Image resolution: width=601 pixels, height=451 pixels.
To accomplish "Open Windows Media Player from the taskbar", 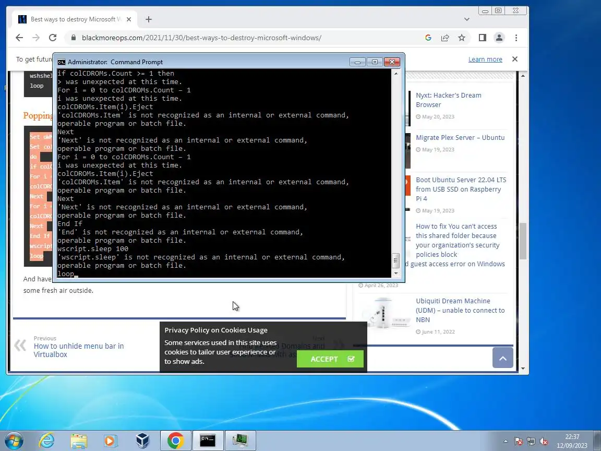I will tap(111, 441).
